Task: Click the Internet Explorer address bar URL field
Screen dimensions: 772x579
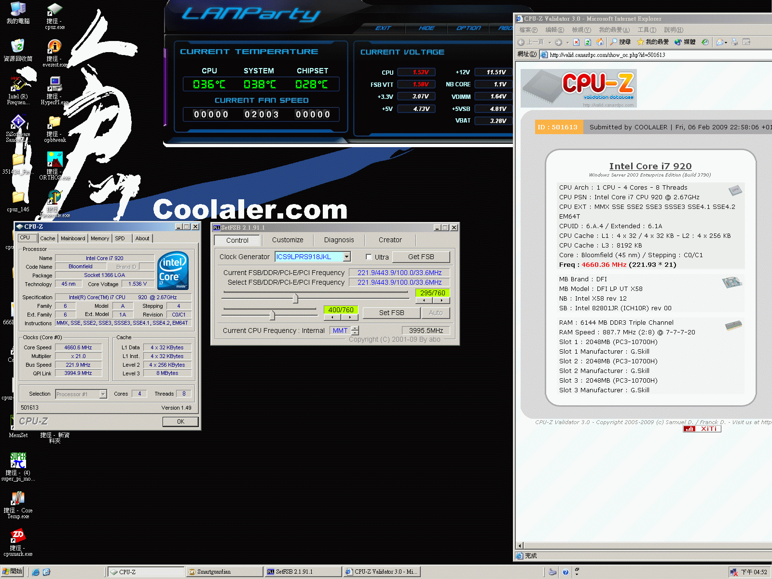Action: 656,55
